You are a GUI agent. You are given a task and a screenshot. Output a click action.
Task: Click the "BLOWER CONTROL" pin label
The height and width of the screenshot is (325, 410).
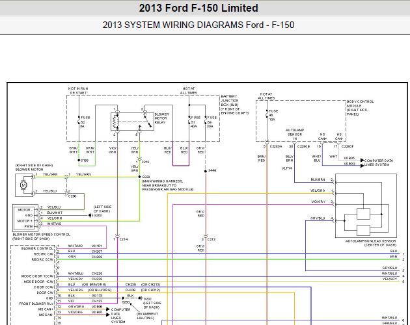click(x=37, y=248)
